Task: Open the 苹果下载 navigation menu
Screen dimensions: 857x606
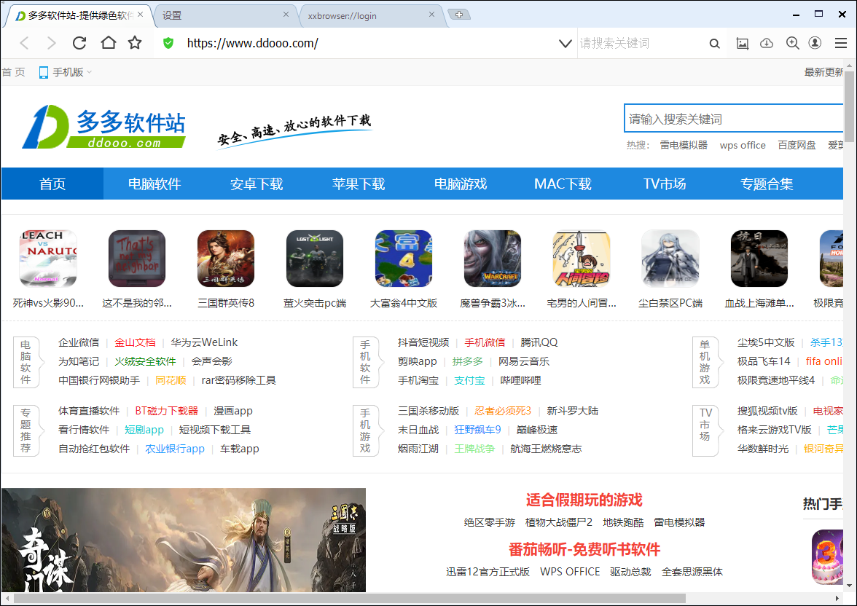Action: [x=359, y=184]
